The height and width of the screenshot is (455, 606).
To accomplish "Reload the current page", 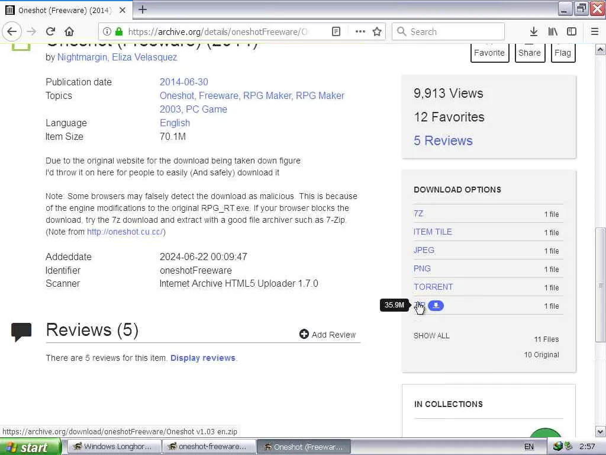I will click(50, 31).
